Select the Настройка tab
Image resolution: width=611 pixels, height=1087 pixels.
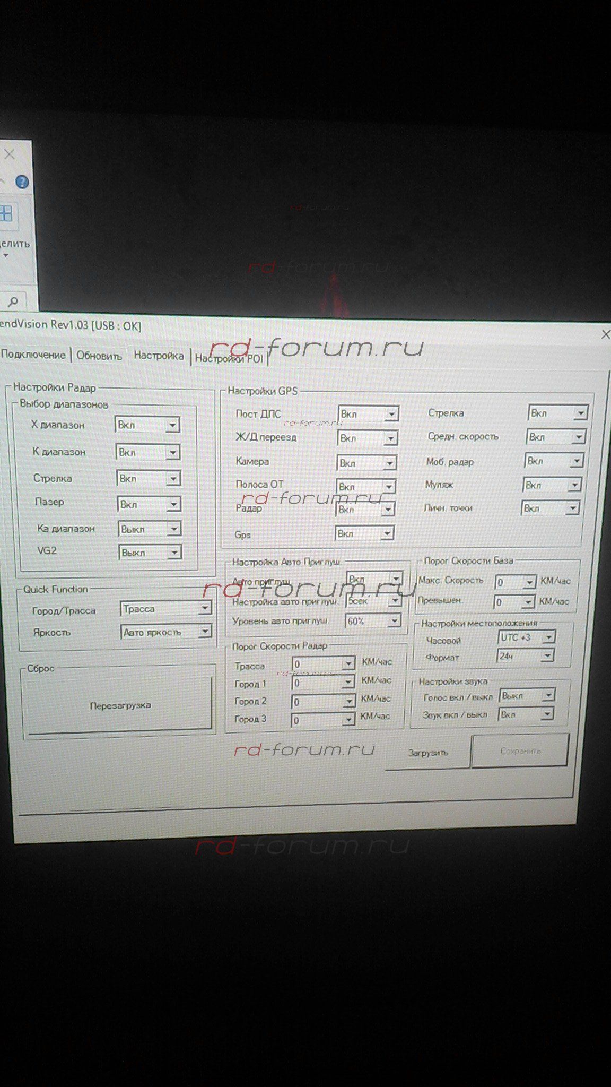tap(159, 356)
